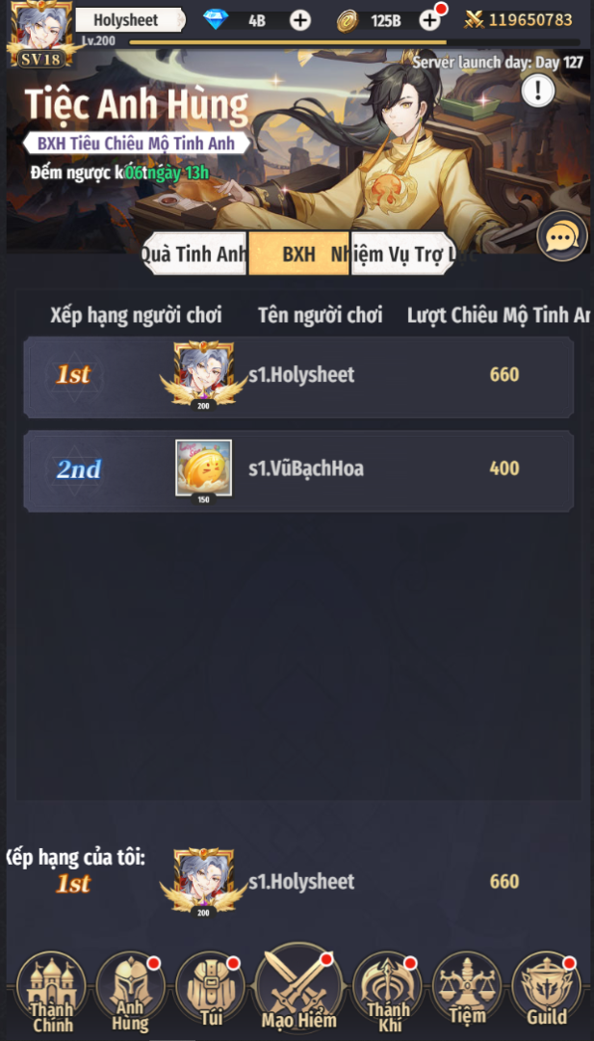Select the 1st place s1.Holysheet row
594x1041 pixels.
click(298, 377)
